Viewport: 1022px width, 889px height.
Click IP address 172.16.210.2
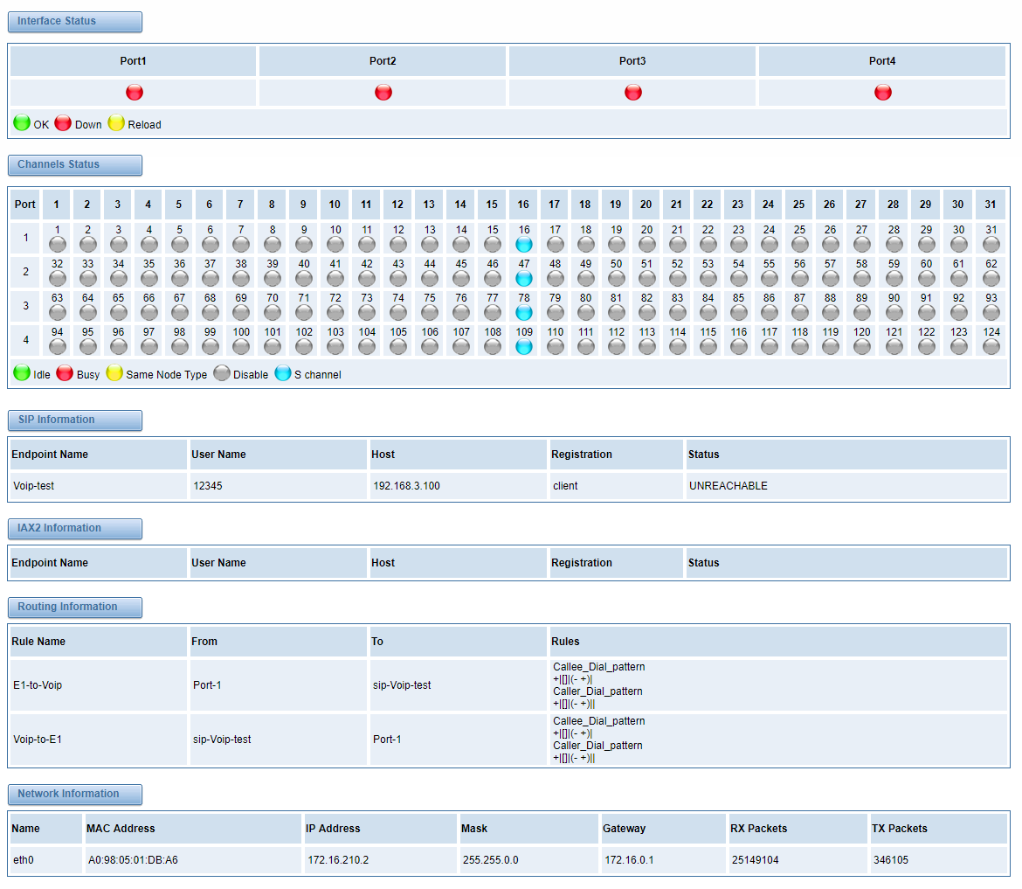[338, 859]
